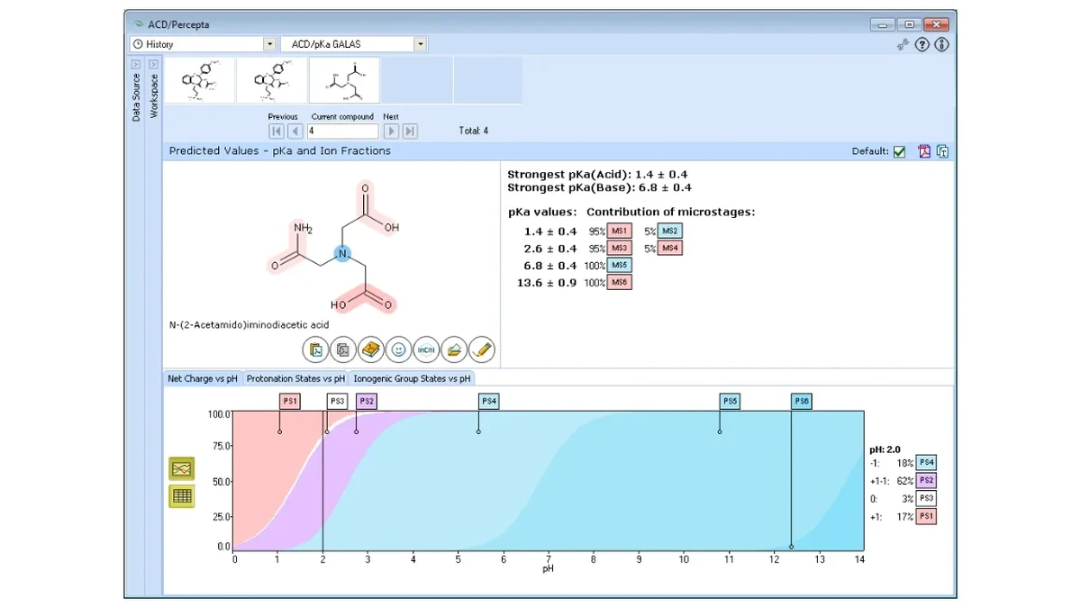Screen dimensions: 1081x608
Task: Click the MS6 microstage box
Action: click(620, 283)
